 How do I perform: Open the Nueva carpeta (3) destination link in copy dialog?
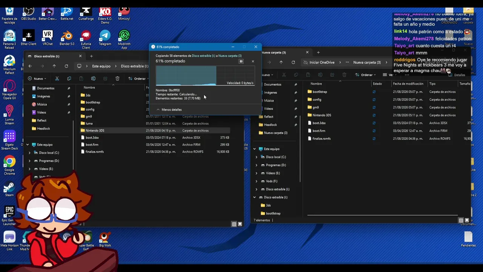pos(230,56)
